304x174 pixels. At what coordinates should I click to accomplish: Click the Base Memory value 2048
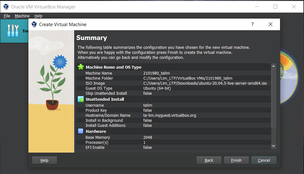click(x=147, y=137)
